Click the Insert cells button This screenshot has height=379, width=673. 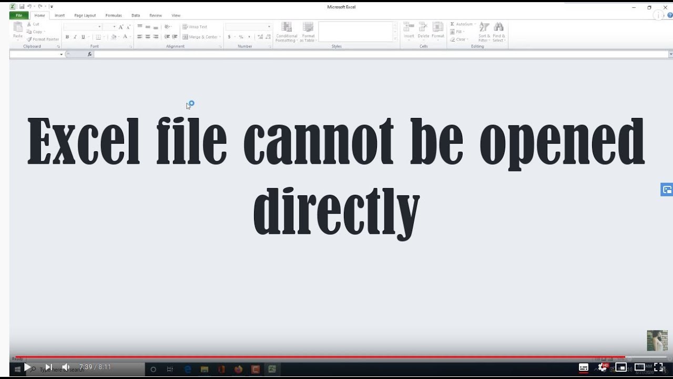(409, 31)
